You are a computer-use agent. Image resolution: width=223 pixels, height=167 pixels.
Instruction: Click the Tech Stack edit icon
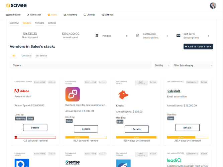coord(28,15)
